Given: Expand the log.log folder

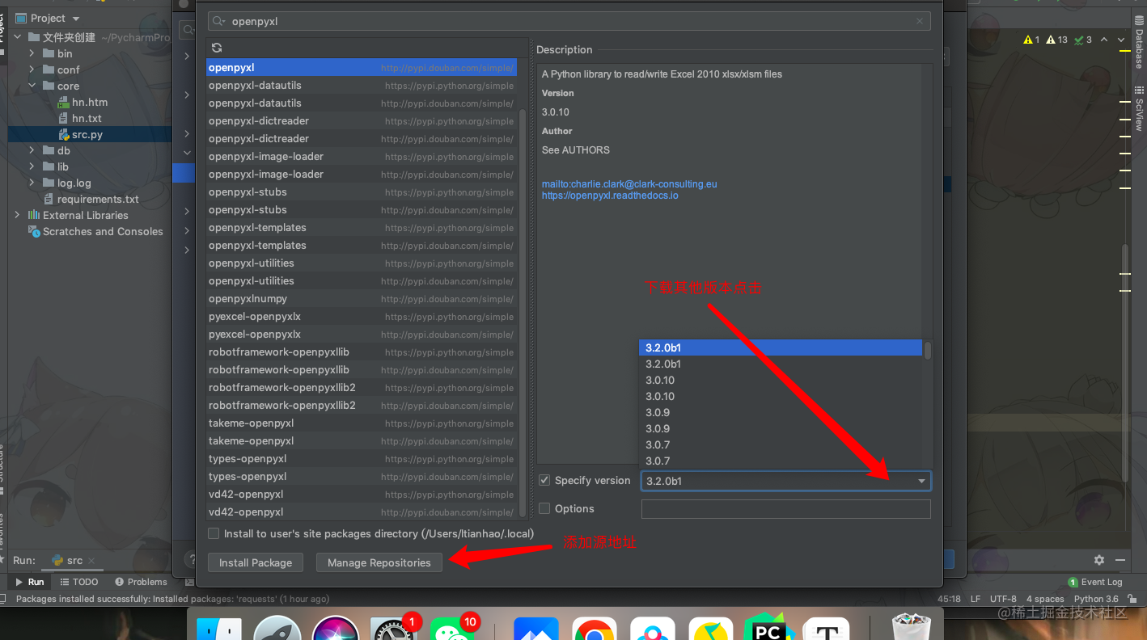Looking at the screenshot, I should tap(32, 183).
